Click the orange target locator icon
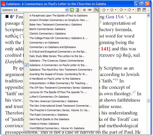153x136 pixels. pyautogui.click(x=84, y=10)
